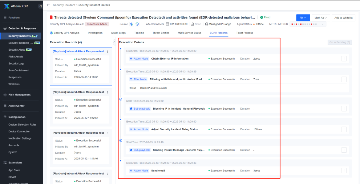Switch to MDR Service Status tab
This screenshot has height=184, width=360.
(x=189, y=33)
